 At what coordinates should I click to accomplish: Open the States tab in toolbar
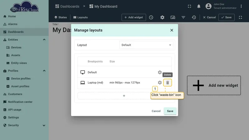click(x=60, y=17)
